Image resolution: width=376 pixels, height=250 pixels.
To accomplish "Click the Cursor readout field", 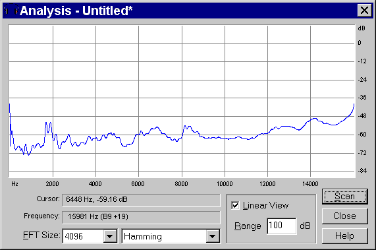I will coord(141,200).
